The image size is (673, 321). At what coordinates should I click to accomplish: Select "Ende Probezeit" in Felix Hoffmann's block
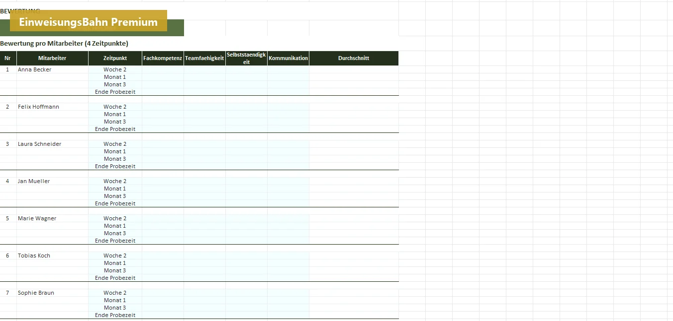coord(115,129)
